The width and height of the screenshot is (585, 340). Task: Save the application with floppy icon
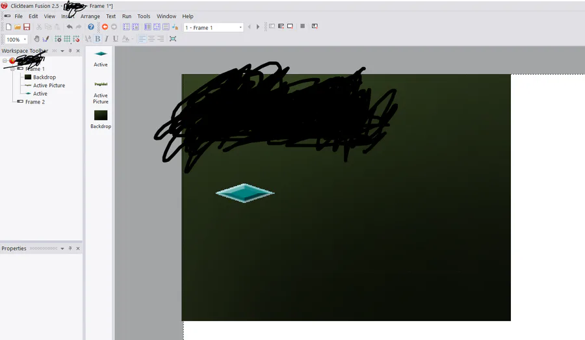(27, 27)
